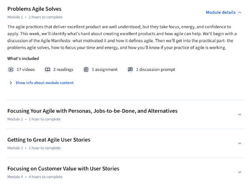
Task: Open Focusing on Customer Value with User Stories title
Action: pyautogui.click(x=63, y=169)
